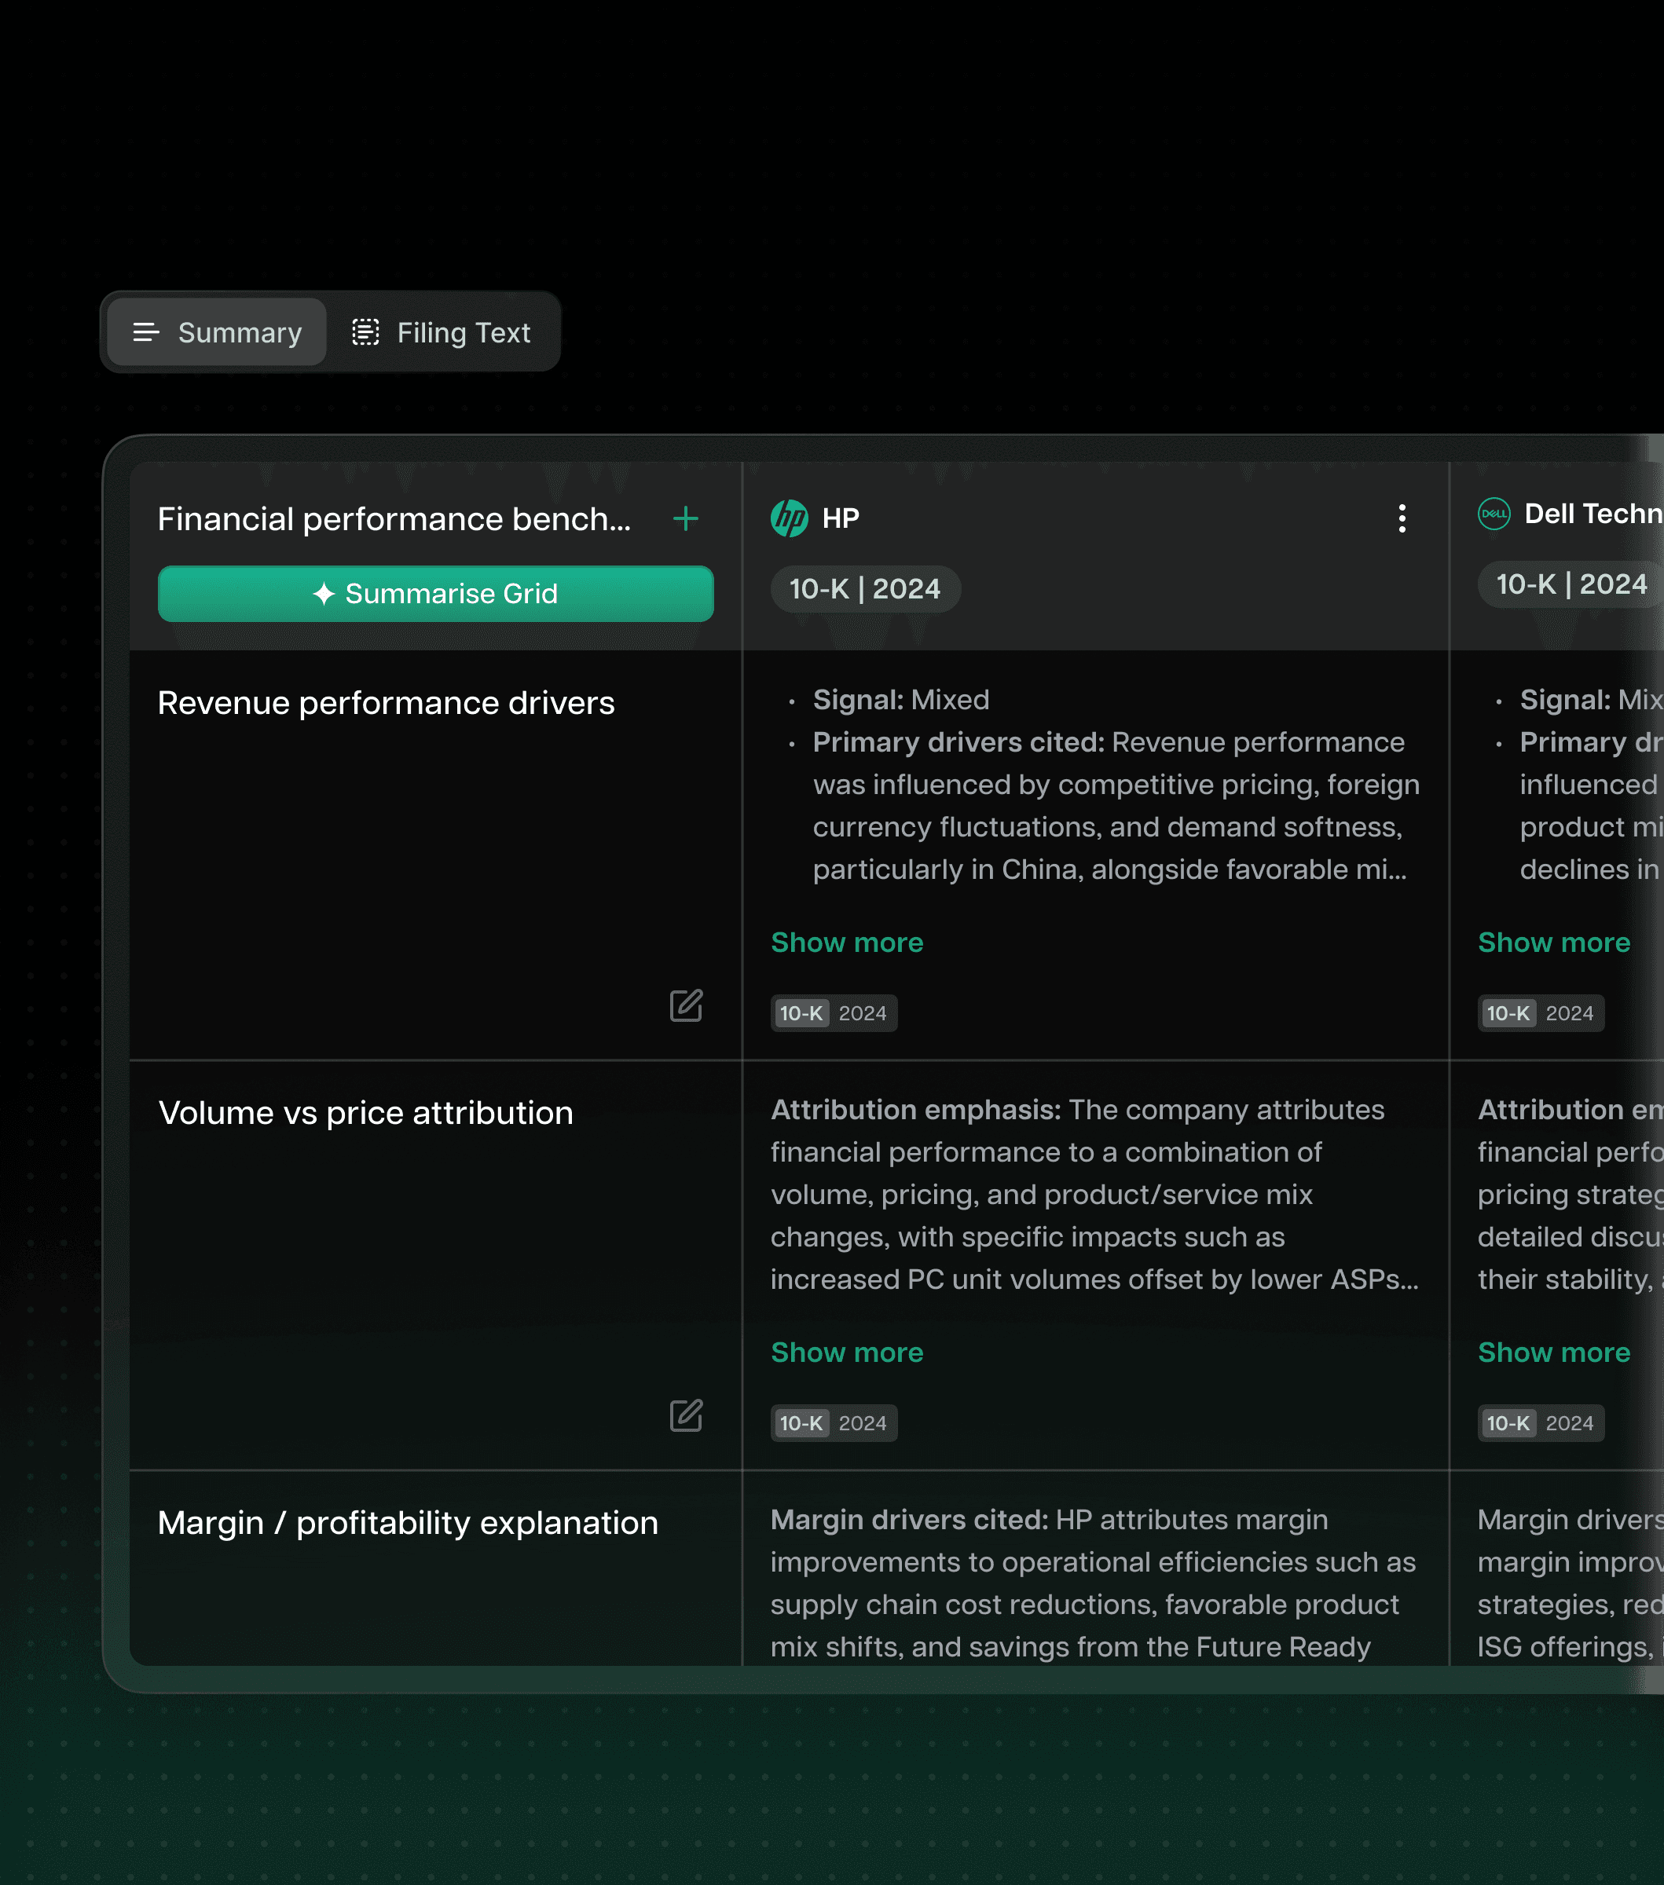This screenshot has height=1885, width=1664.
Task: Click HP revenue row 10-K 2024 source tag
Action: tap(833, 1012)
